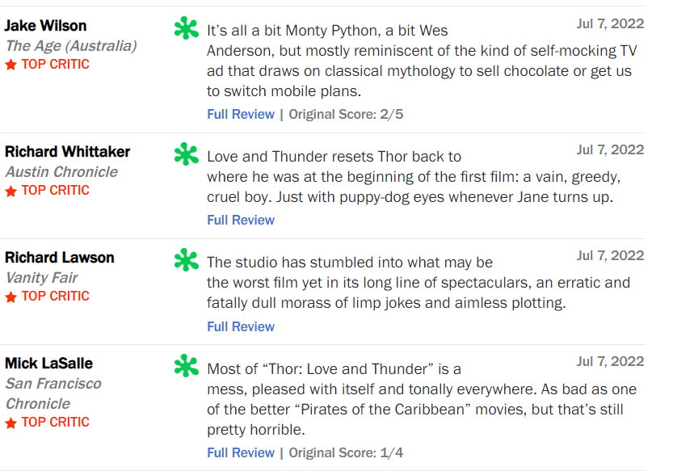This screenshot has height=471, width=673.
Task: Click the green splat icon next to Richard Lawson's review
Action: tap(186, 259)
